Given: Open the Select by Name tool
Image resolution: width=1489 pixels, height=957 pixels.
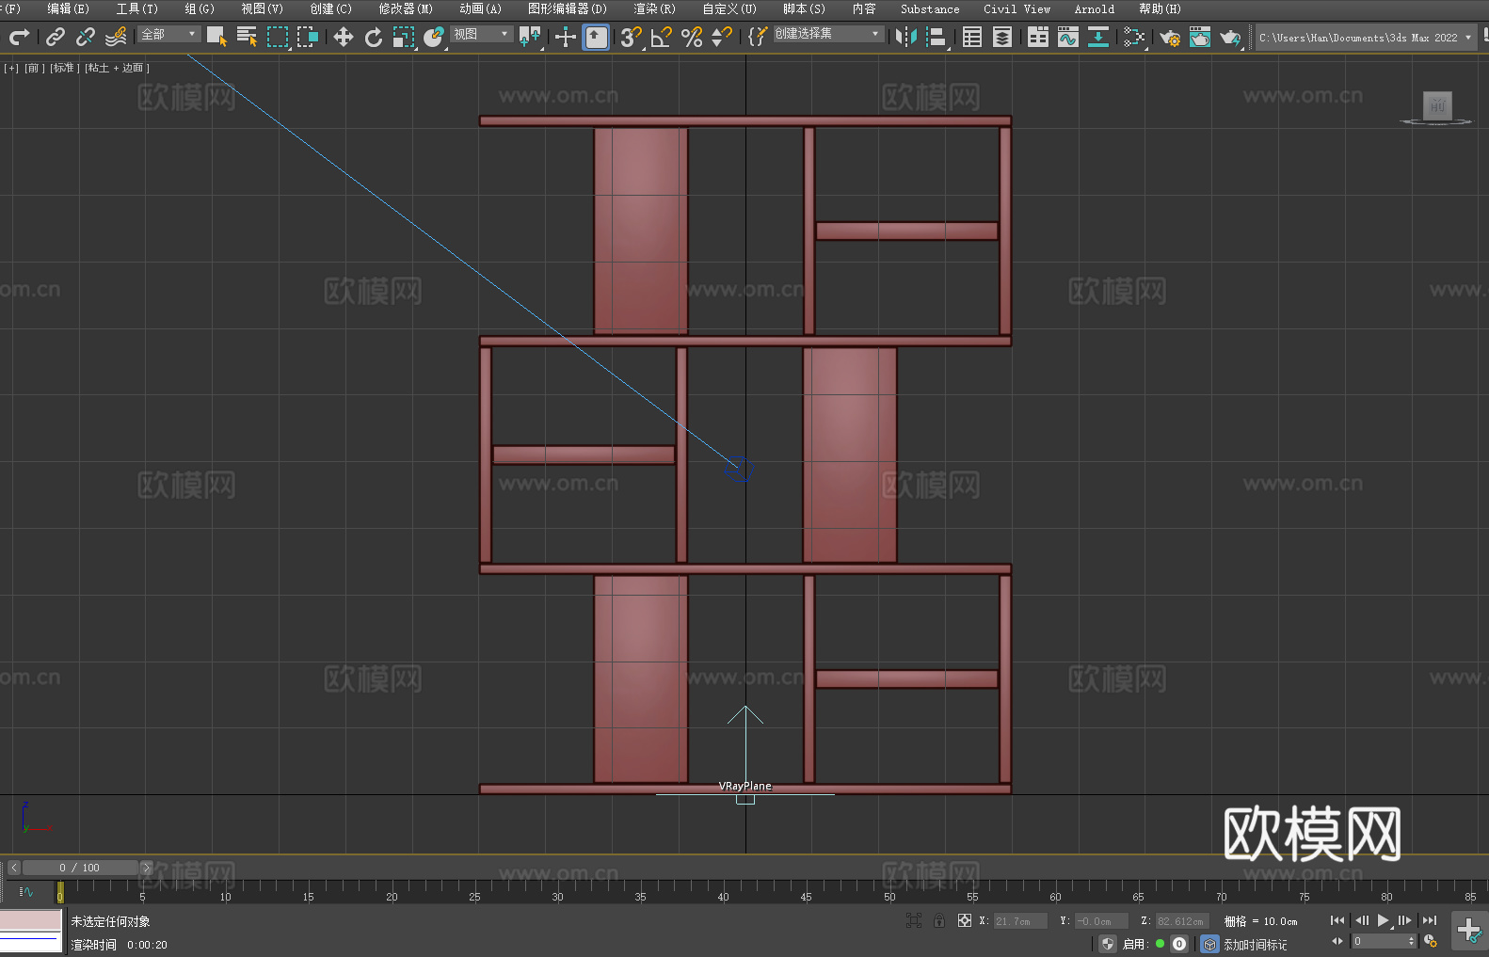Looking at the screenshot, I should pyautogui.click(x=247, y=37).
